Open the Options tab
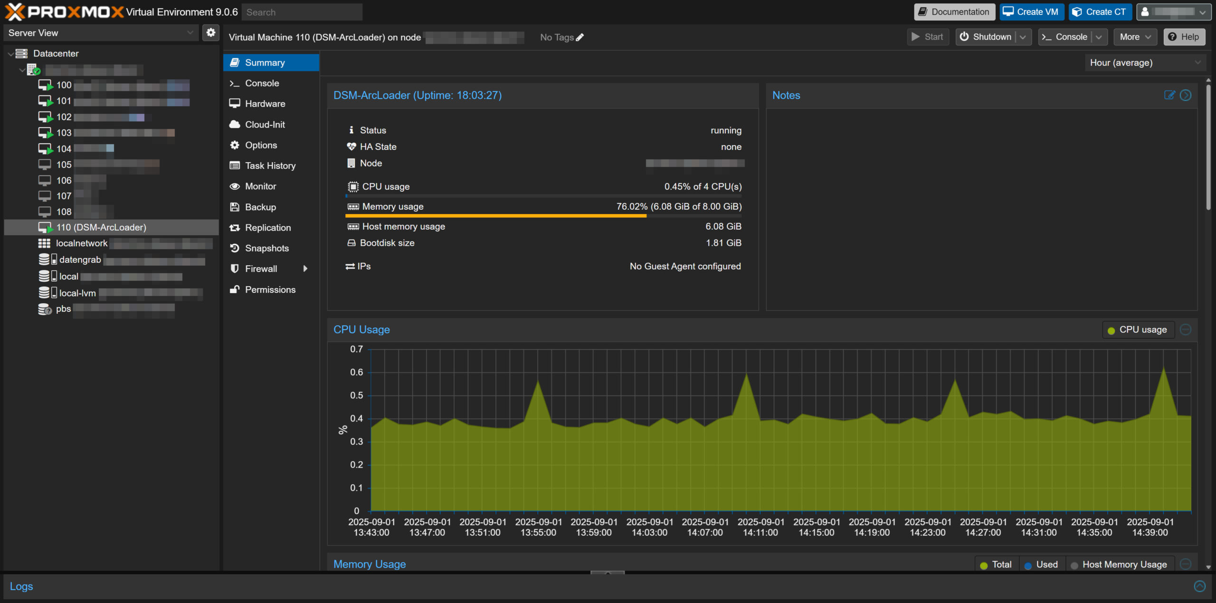The height and width of the screenshot is (603, 1216). (x=271, y=145)
